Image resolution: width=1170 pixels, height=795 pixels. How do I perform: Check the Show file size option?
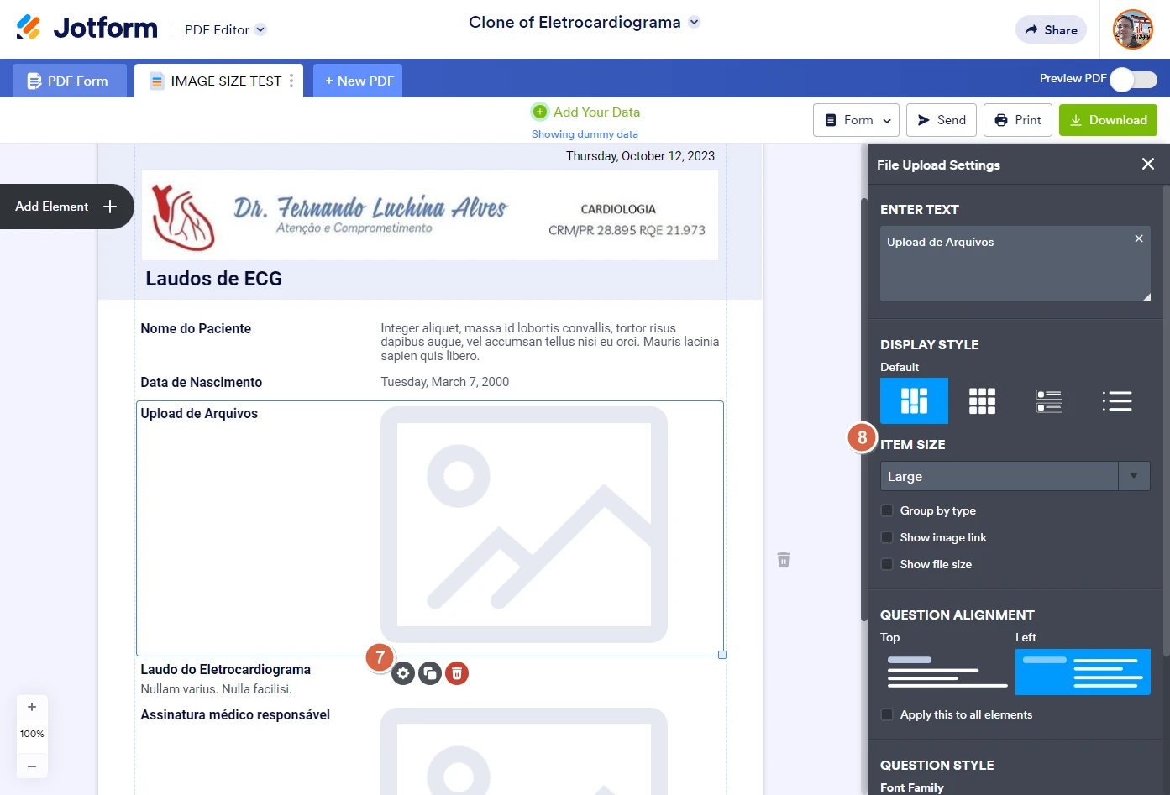[x=887, y=564]
